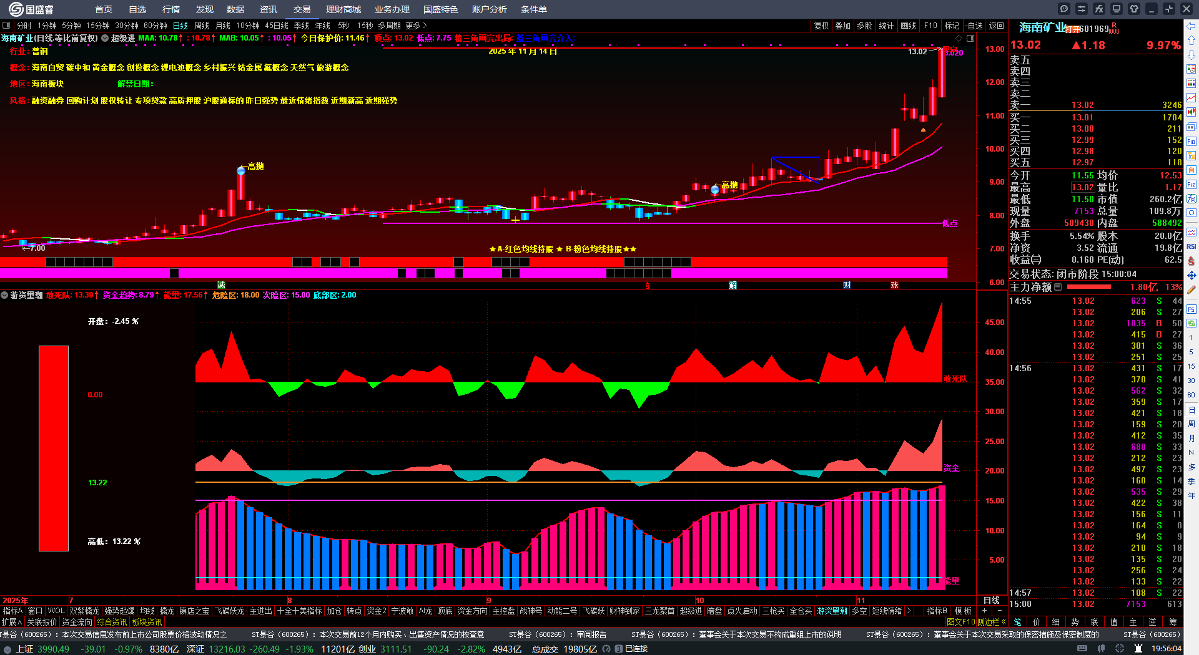Click minus to remove an indicator pane
Image resolution: width=1199 pixels, height=655 pixels.
[x=999, y=611]
